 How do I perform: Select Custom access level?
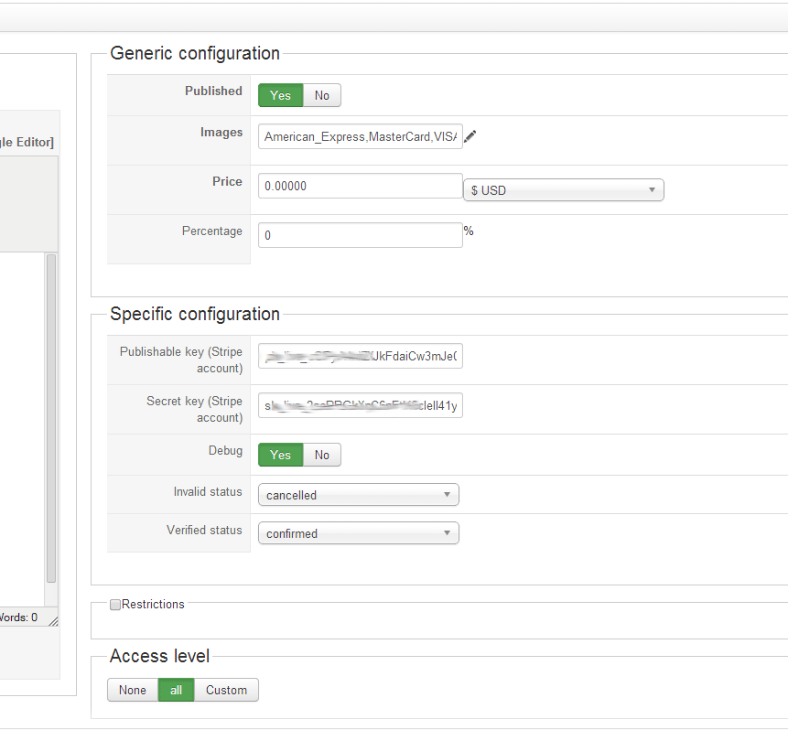click(226, 690)
